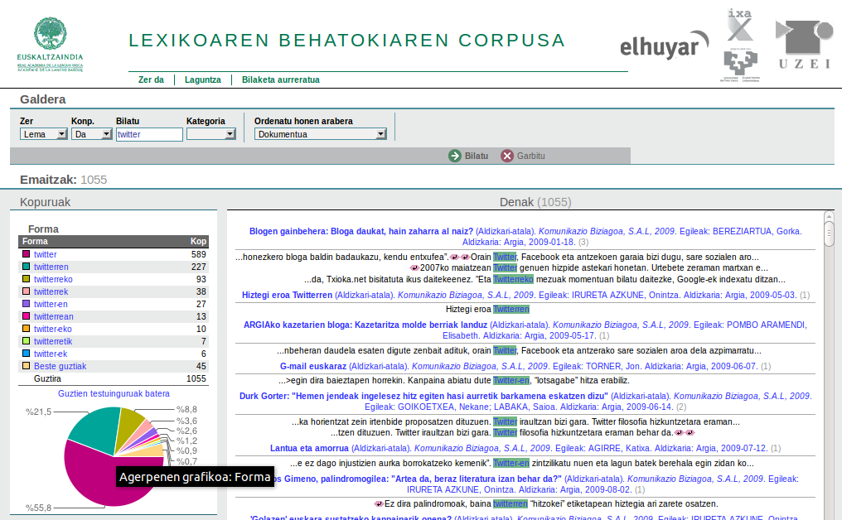The image size is (842, 520).
Task: Click the Kopuruak panel heading
Action: click(x=45, y=202)
